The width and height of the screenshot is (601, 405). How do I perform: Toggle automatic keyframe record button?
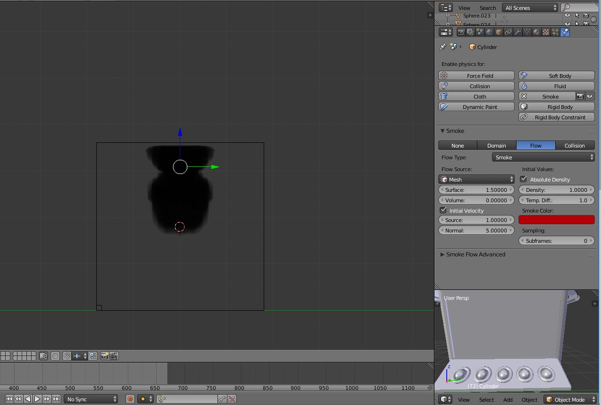(130, 399)
